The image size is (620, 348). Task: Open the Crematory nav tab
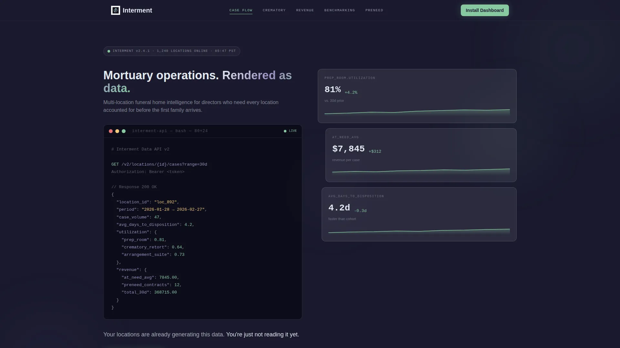(274, 10)
